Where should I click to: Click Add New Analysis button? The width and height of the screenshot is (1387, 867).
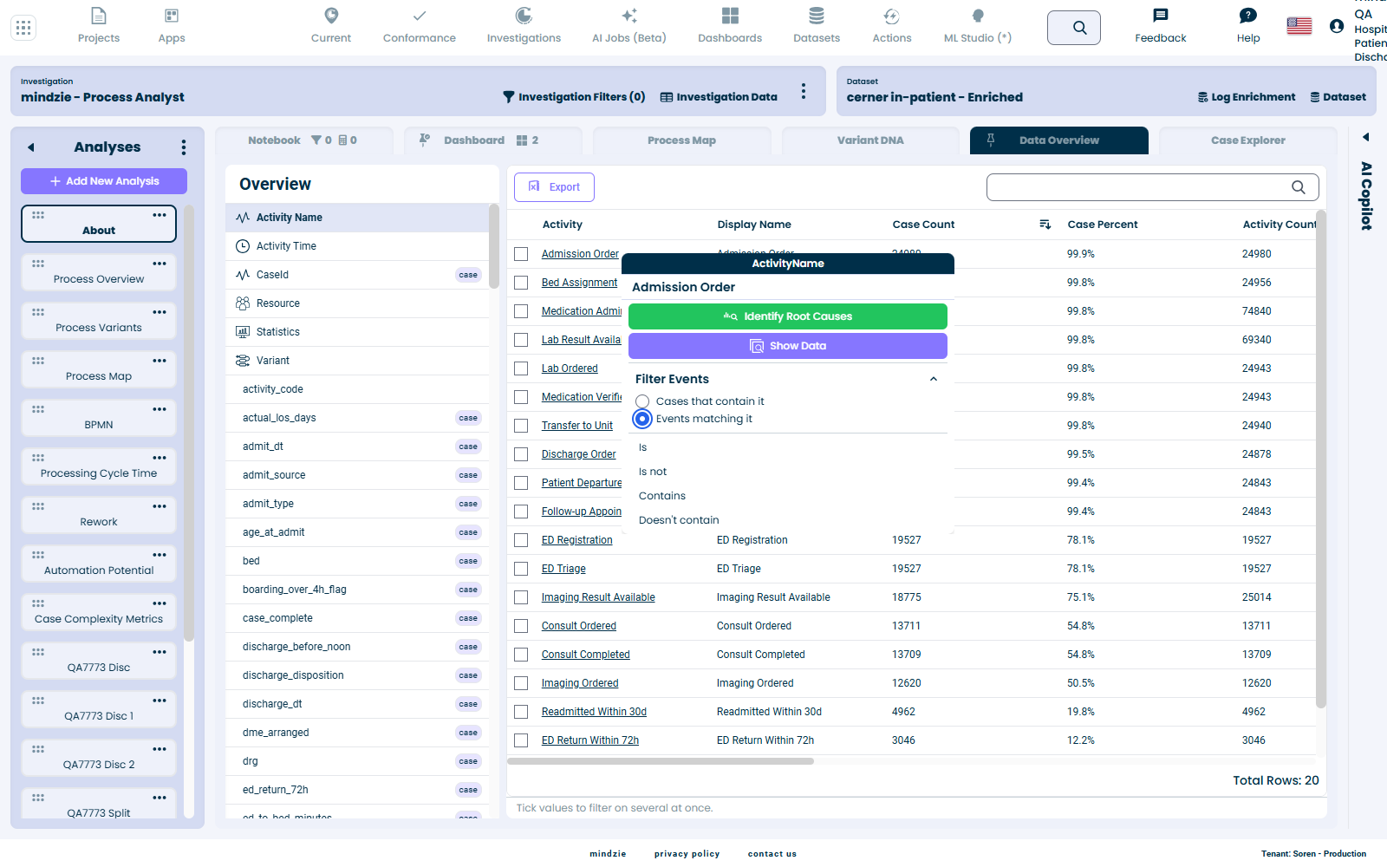pyautogui.click(x=104, y=181)
